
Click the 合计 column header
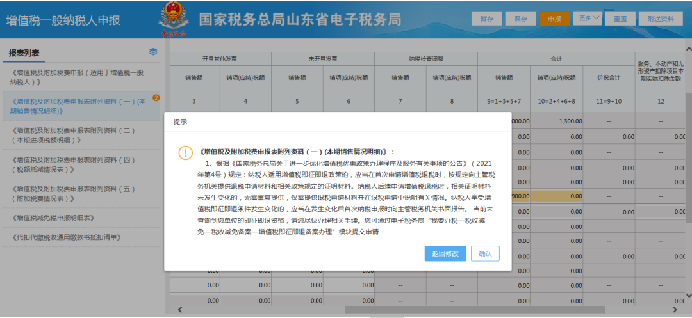point(556,59)
